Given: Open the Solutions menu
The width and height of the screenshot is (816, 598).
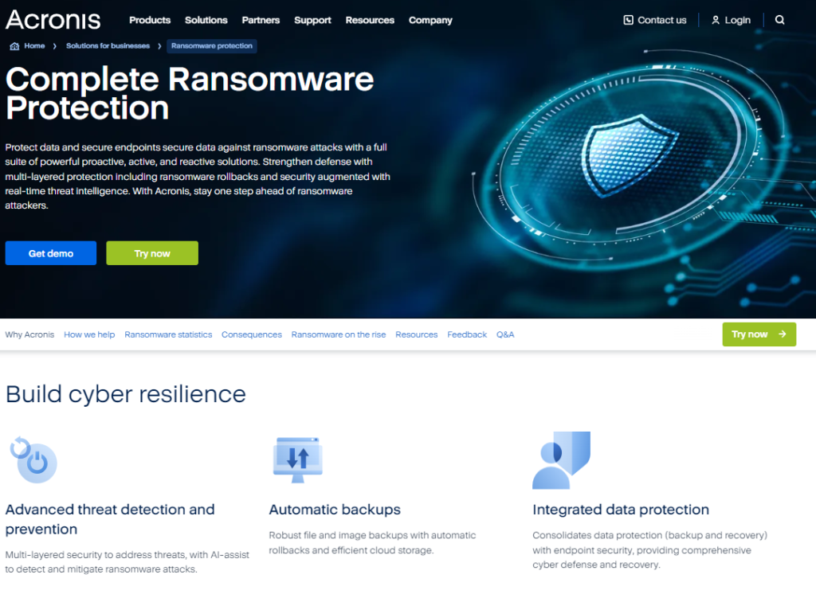Looking at the screenshot, I should point(206,20).
